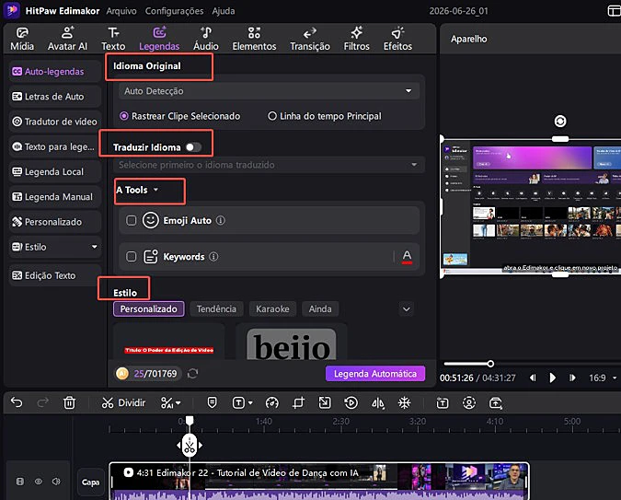Select the Ainda style tab
This screenshot has width=621, height=500.
[320, 308]
